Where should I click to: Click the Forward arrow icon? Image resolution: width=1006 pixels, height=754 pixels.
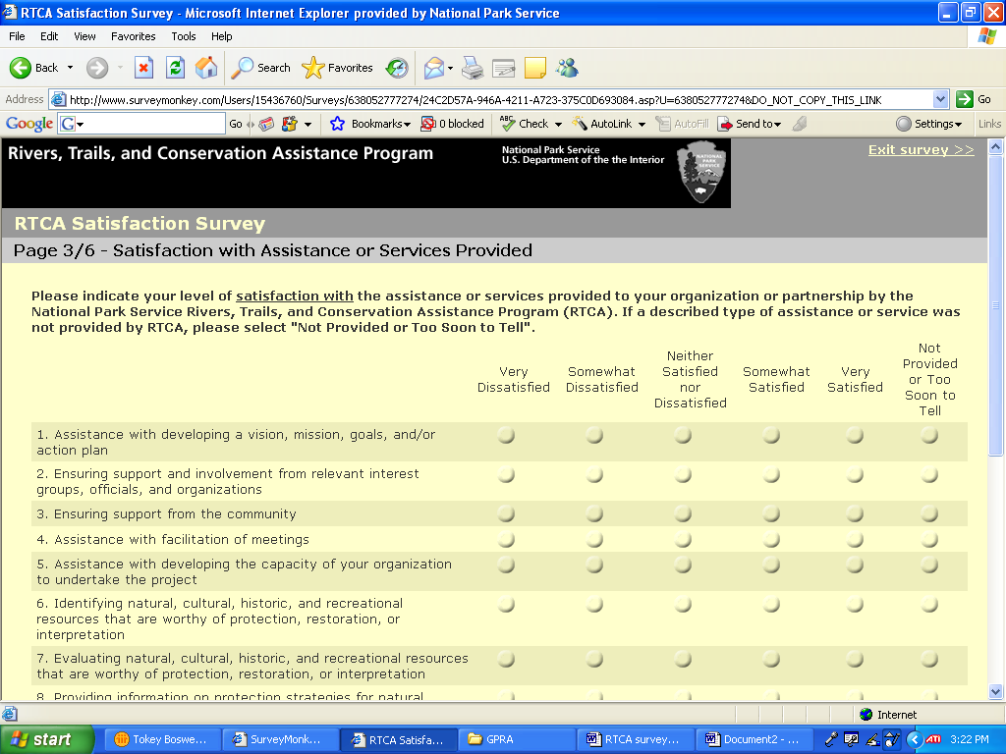pyautogui.click(x=97, y=68)
